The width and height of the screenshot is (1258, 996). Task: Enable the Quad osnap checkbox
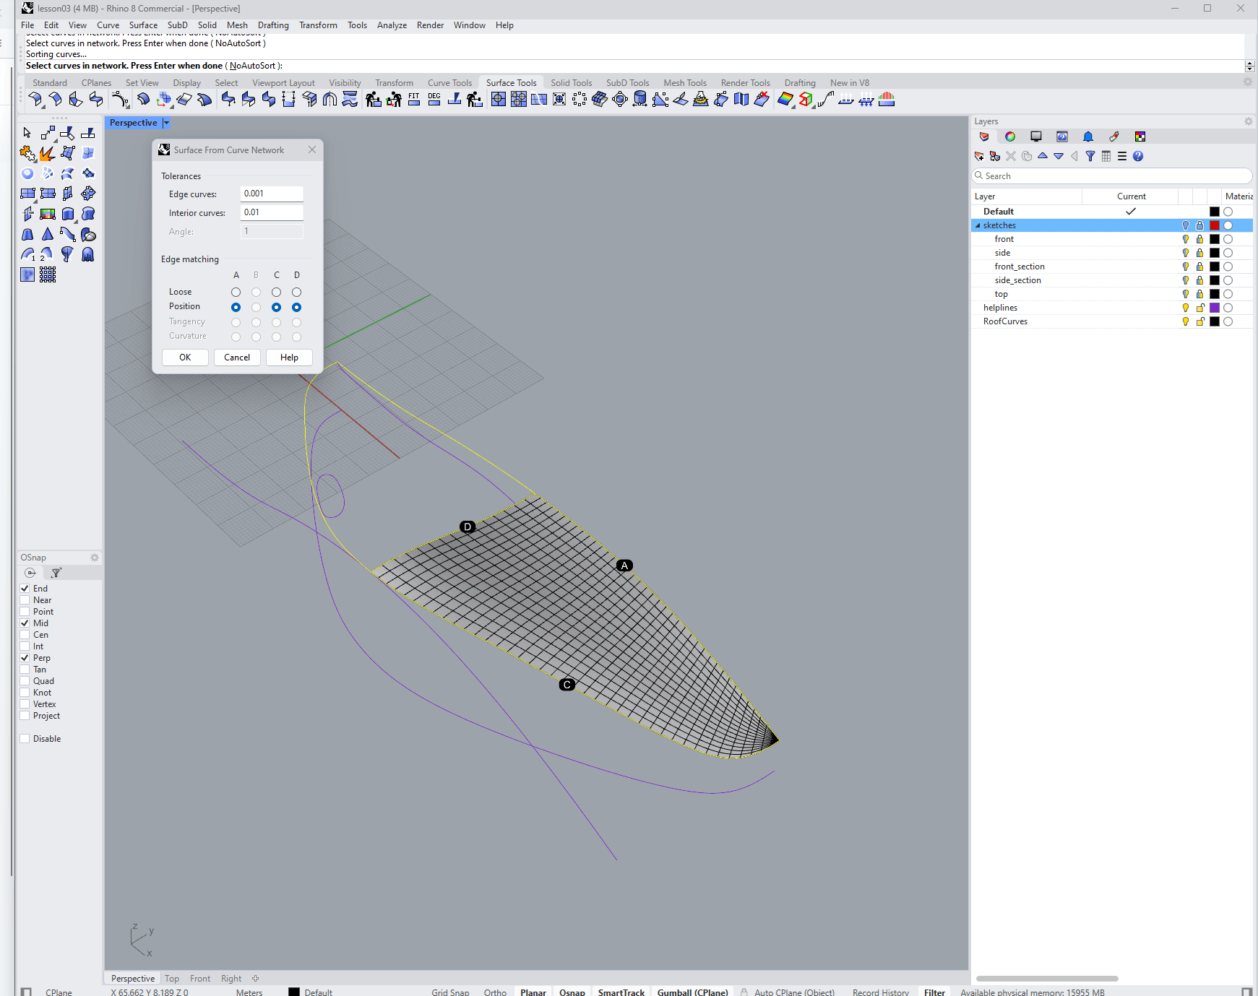25,681
